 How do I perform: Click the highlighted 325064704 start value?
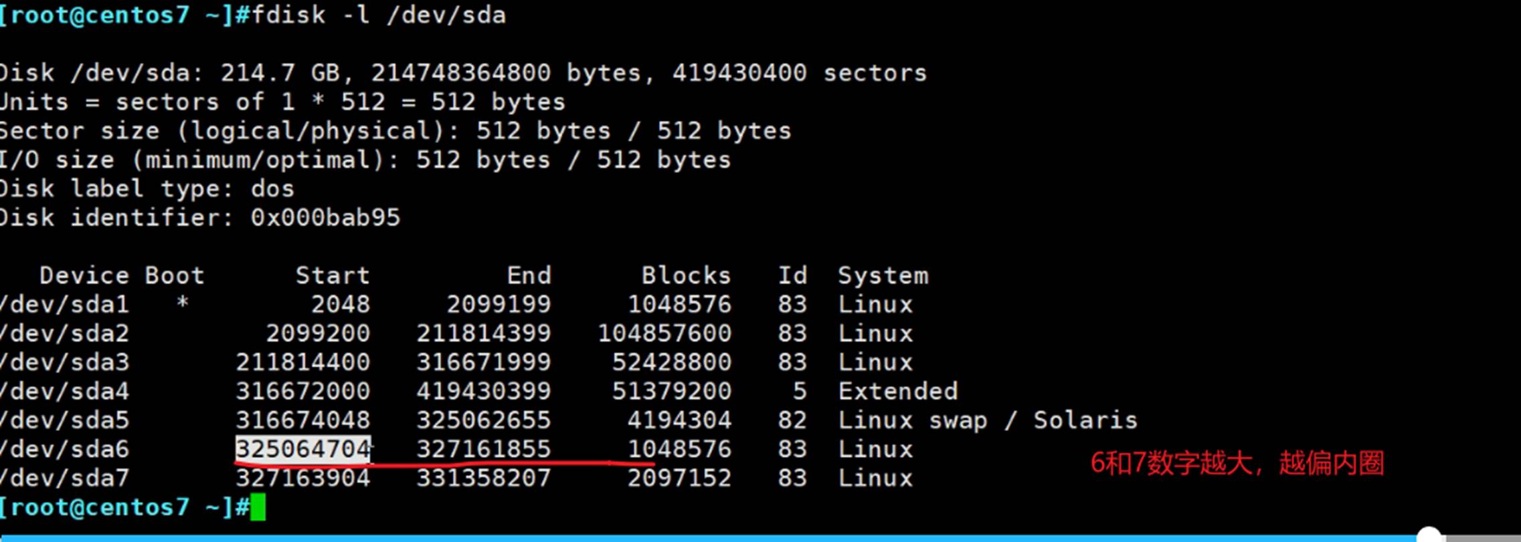click(x=302, y=449)
